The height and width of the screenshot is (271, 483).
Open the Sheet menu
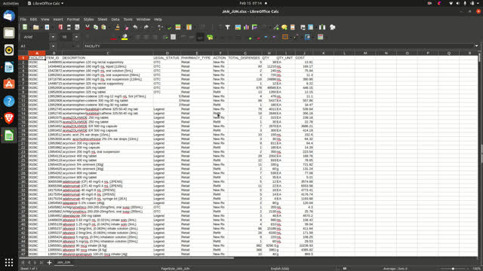pyautogui.click(x=103, y=20)
